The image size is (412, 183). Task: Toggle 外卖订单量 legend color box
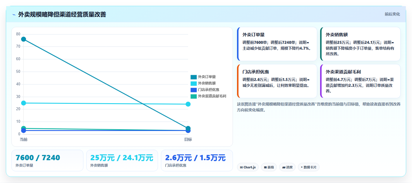(193, 77)
